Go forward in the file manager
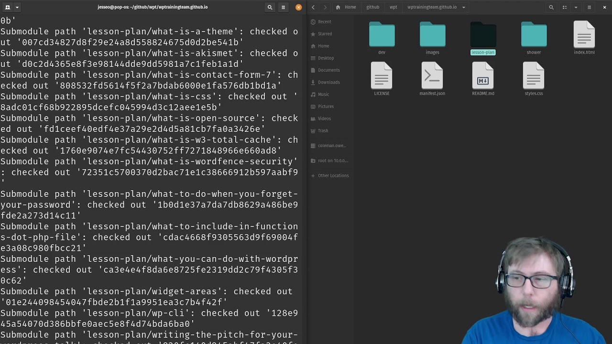 325,7
